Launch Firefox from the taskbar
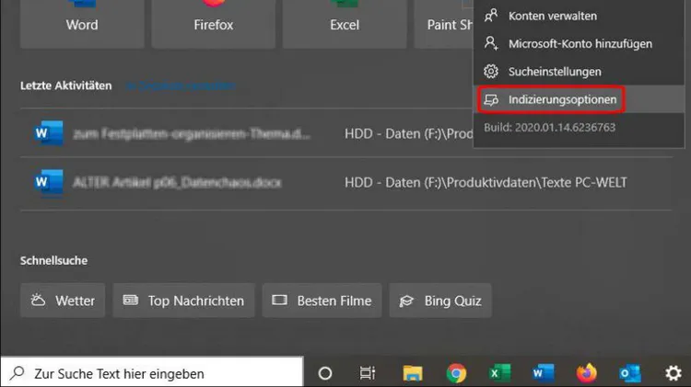The height and width of the screenshot is (387, 691). (x=587, y=372)
